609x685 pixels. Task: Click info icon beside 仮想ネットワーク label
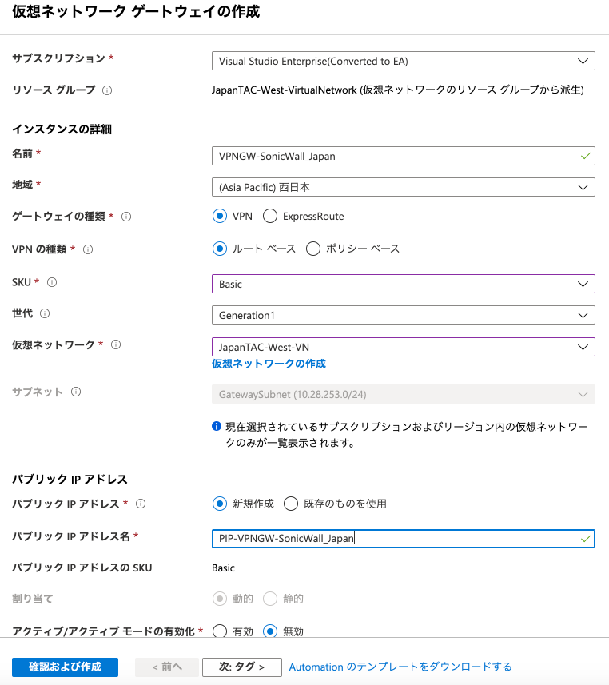point(116,344)
